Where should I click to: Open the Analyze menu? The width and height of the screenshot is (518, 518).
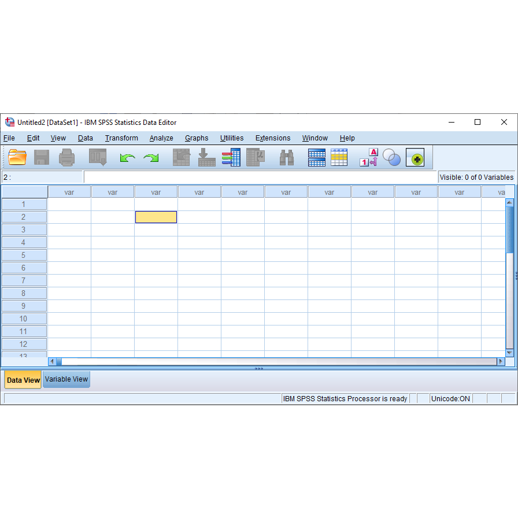tap(161, 138)
